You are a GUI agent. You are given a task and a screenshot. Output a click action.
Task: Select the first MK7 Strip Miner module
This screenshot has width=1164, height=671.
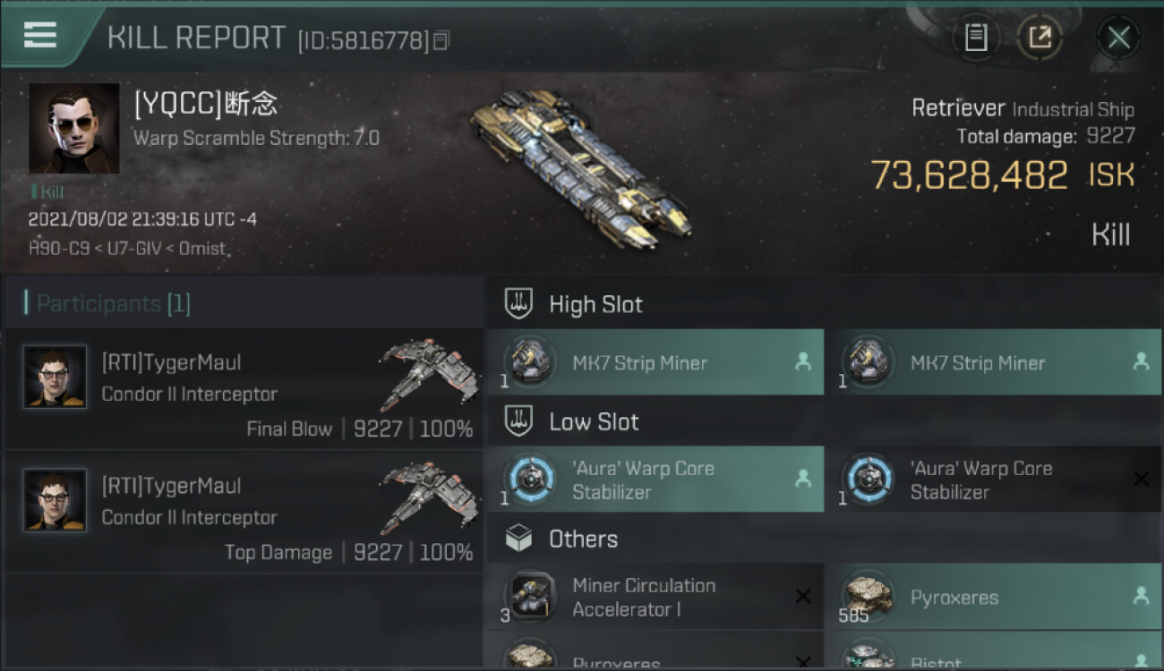pyautogui.click(x=656, y=362)
